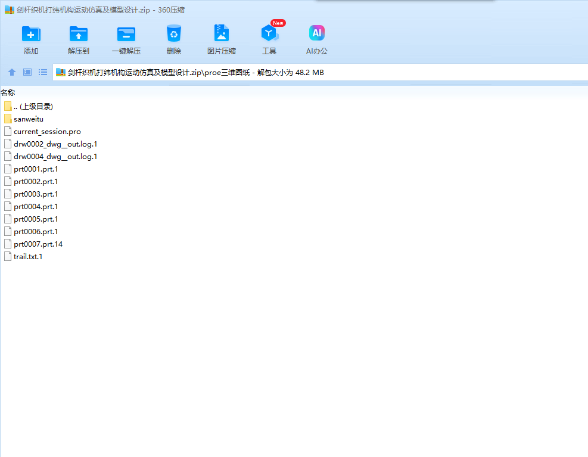Sort by the 名称 column header

(8, 92)
